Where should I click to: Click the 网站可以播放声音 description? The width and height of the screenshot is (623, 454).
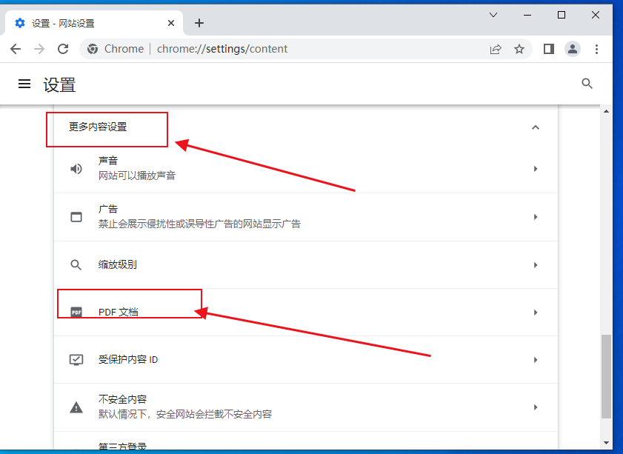[137, 176]
